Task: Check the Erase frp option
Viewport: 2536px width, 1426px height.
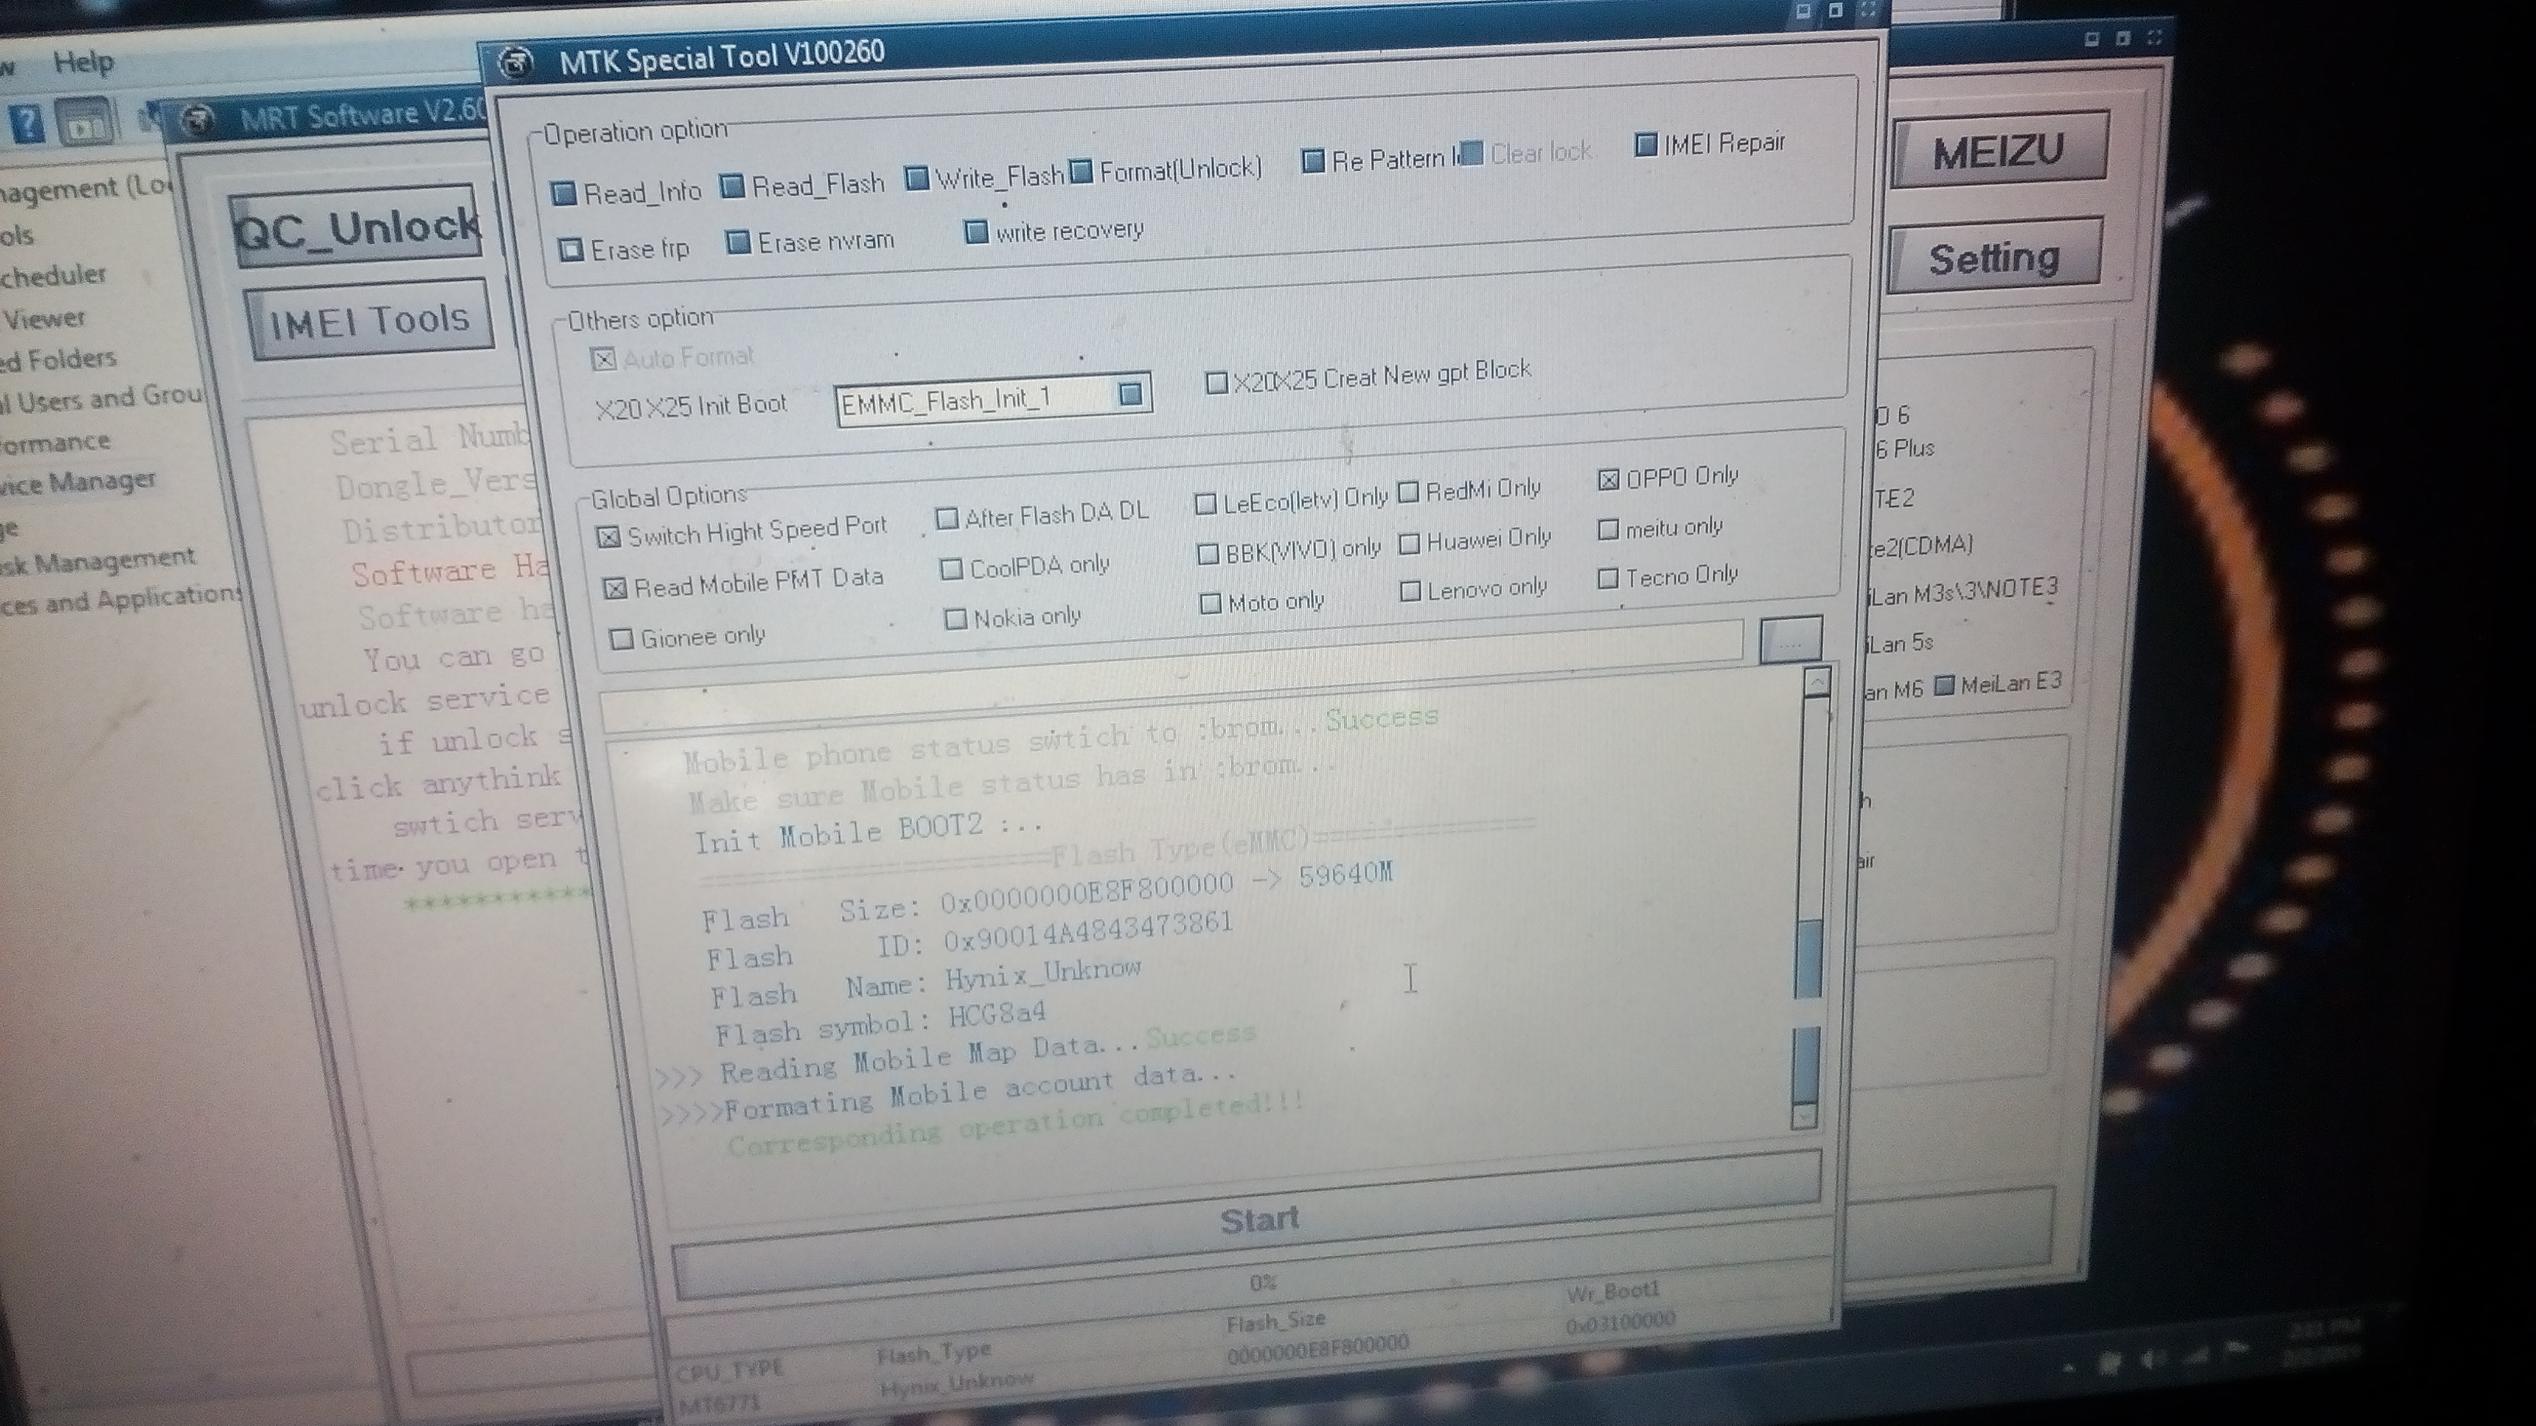Action: point(571,250)
